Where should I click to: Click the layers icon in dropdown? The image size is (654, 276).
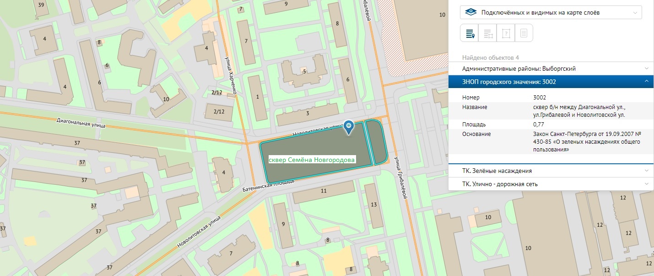pos(470,12)
